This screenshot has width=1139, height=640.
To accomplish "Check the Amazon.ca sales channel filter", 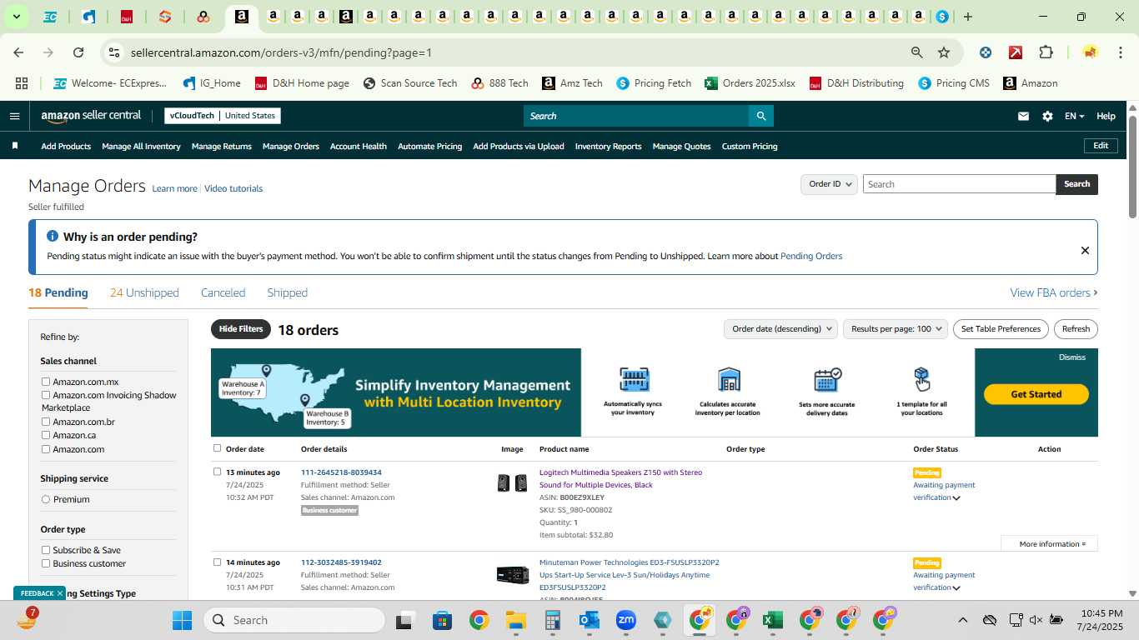I will 46,435.
